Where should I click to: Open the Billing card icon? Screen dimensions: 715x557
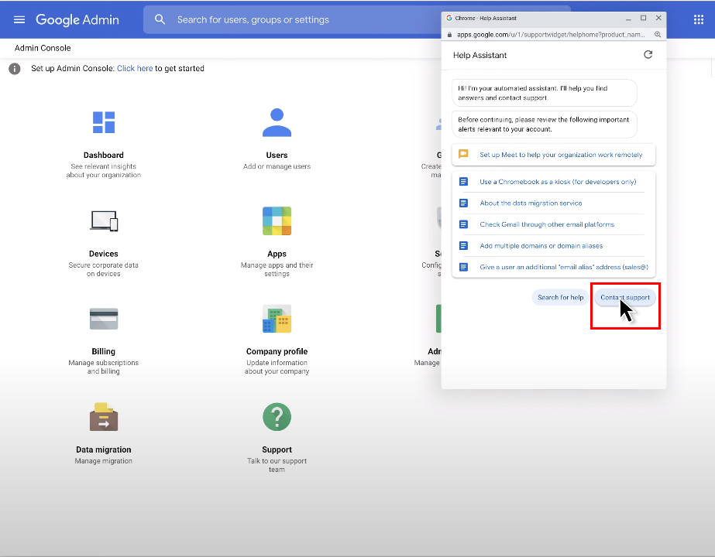coord(104,319)
